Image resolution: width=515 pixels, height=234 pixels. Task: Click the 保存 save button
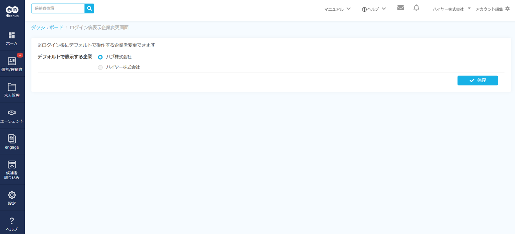point(478,80)
